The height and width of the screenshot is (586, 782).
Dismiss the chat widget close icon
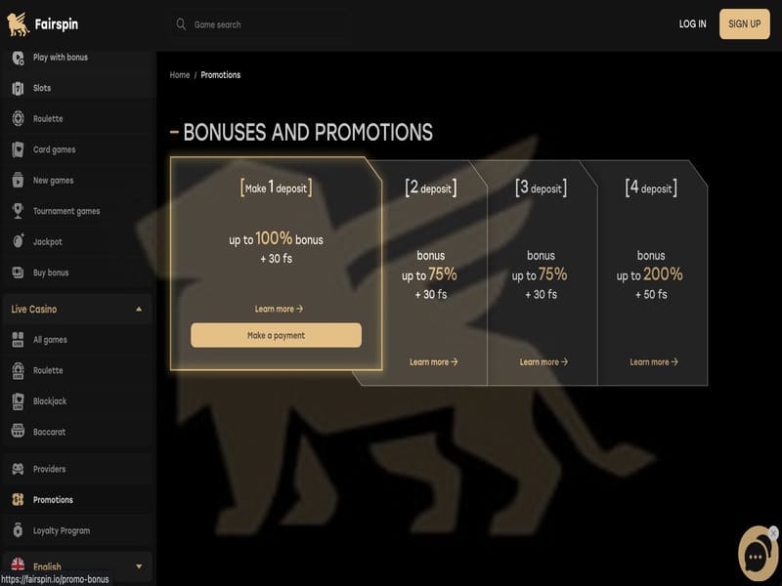(x=773, y=533)
